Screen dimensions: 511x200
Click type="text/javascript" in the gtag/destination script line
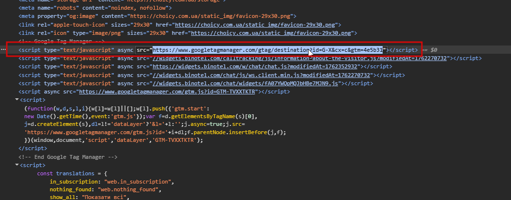point(79,50)
